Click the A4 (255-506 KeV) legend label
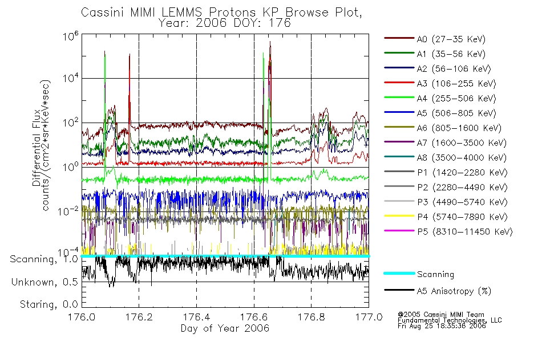 pos(456,99)
